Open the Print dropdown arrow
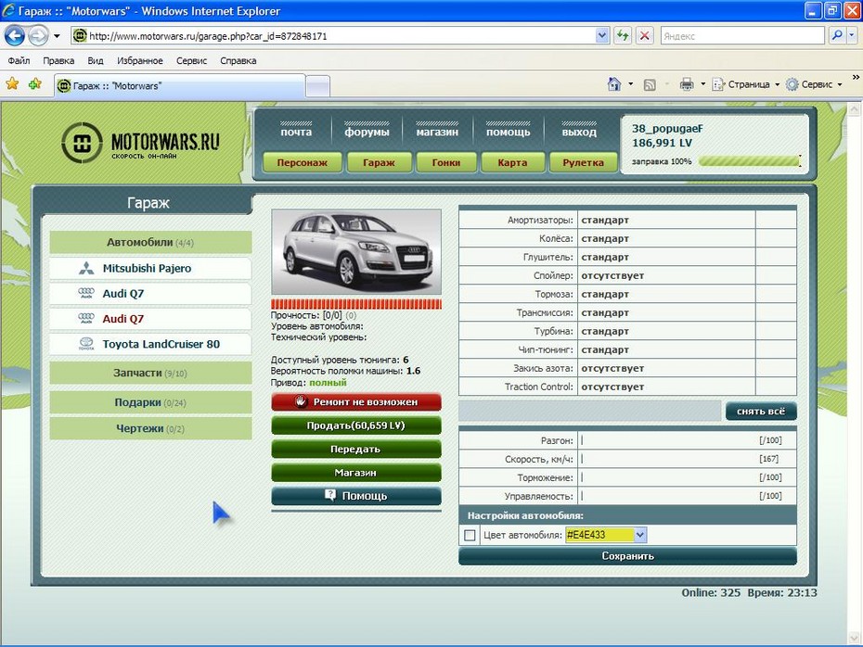The width and height of the screenshot is (863, 647). click(x=702, y=84)
